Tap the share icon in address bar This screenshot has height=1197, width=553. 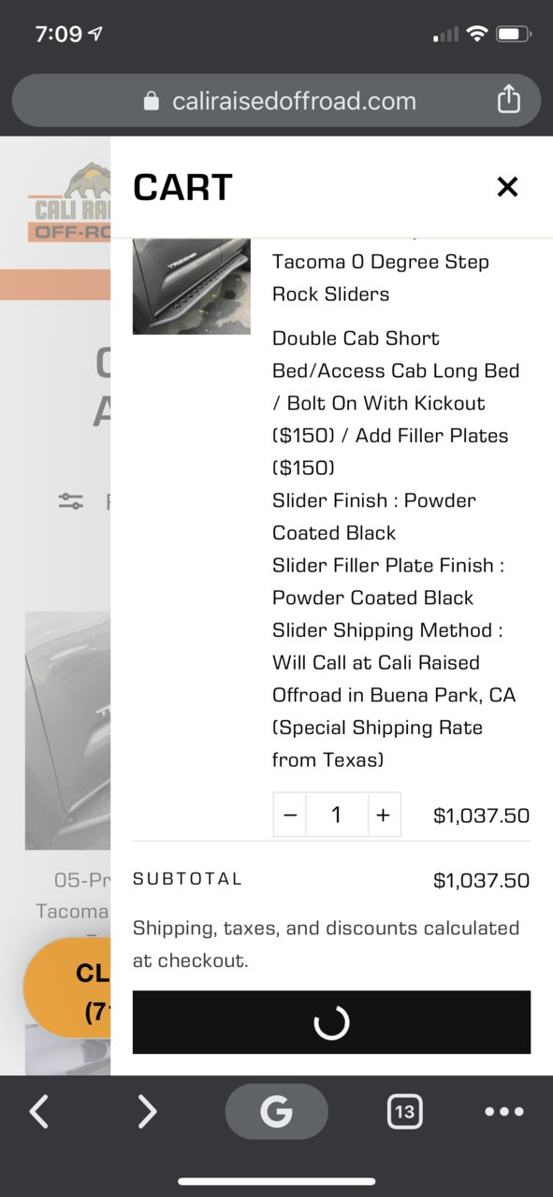point(508,99)
